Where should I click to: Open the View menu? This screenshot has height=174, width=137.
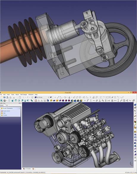(x=8, y=94)
